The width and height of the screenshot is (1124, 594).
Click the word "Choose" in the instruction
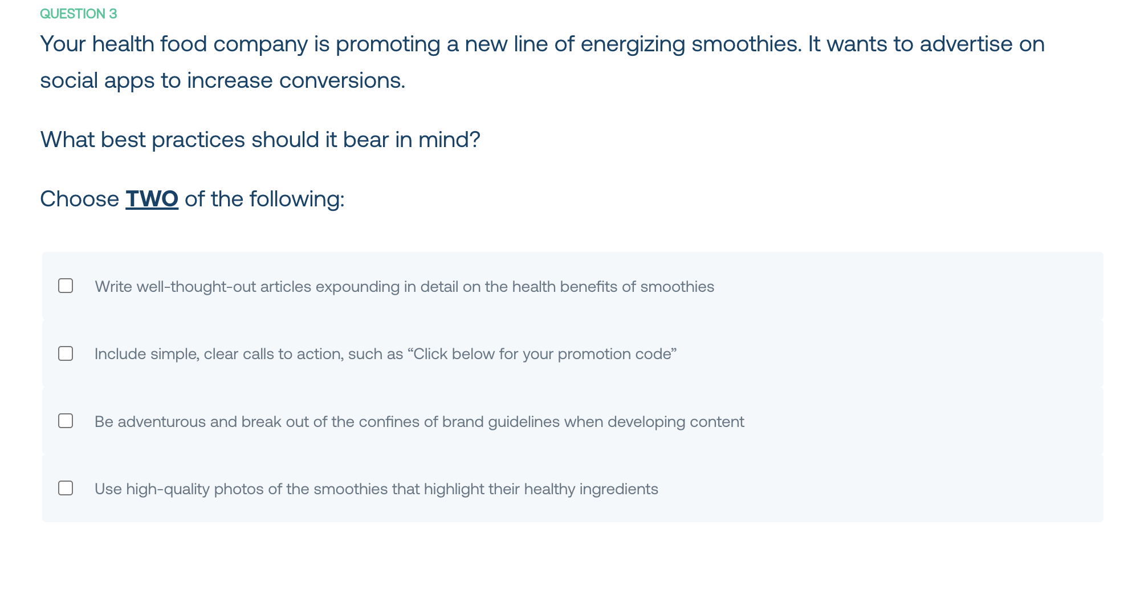click(79, 199)
